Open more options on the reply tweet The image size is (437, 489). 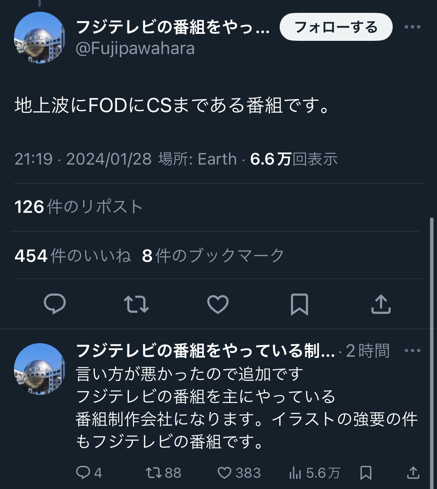tap(412, 351)
